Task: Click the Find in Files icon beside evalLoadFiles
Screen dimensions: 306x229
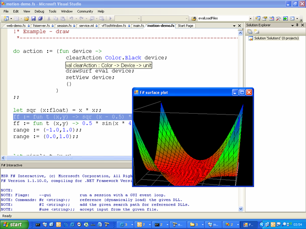Action: click(194, 18)
